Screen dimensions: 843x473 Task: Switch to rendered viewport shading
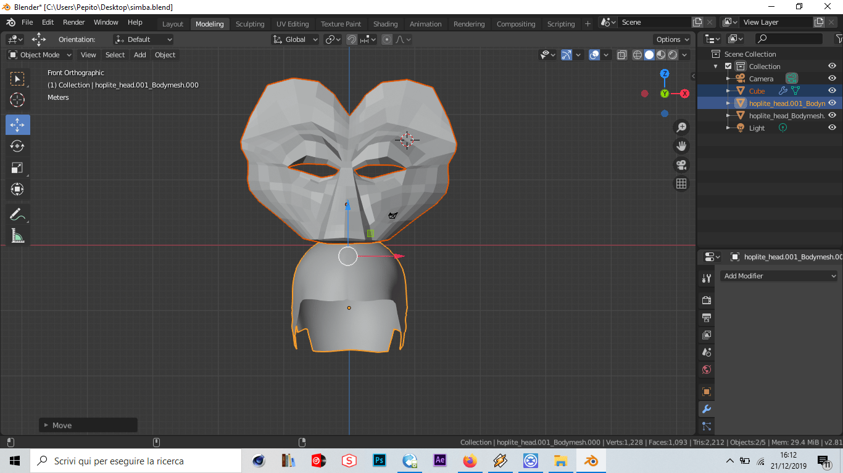coord(673,55)
